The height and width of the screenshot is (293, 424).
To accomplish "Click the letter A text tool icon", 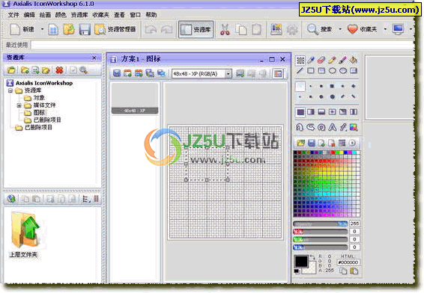I will 332,127.
